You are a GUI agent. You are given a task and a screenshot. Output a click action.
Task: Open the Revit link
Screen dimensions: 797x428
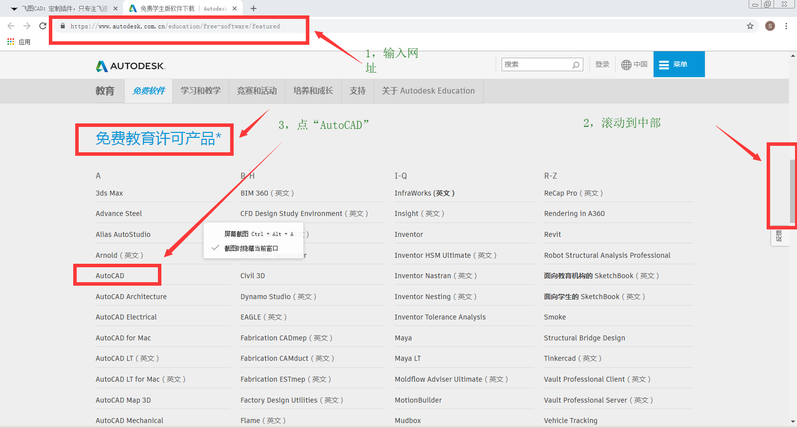coord(552,234)
